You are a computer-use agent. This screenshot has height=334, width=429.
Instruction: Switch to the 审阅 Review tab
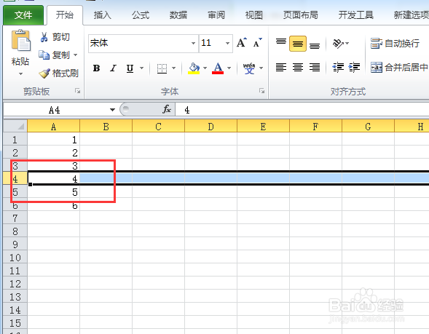(216, 15)
